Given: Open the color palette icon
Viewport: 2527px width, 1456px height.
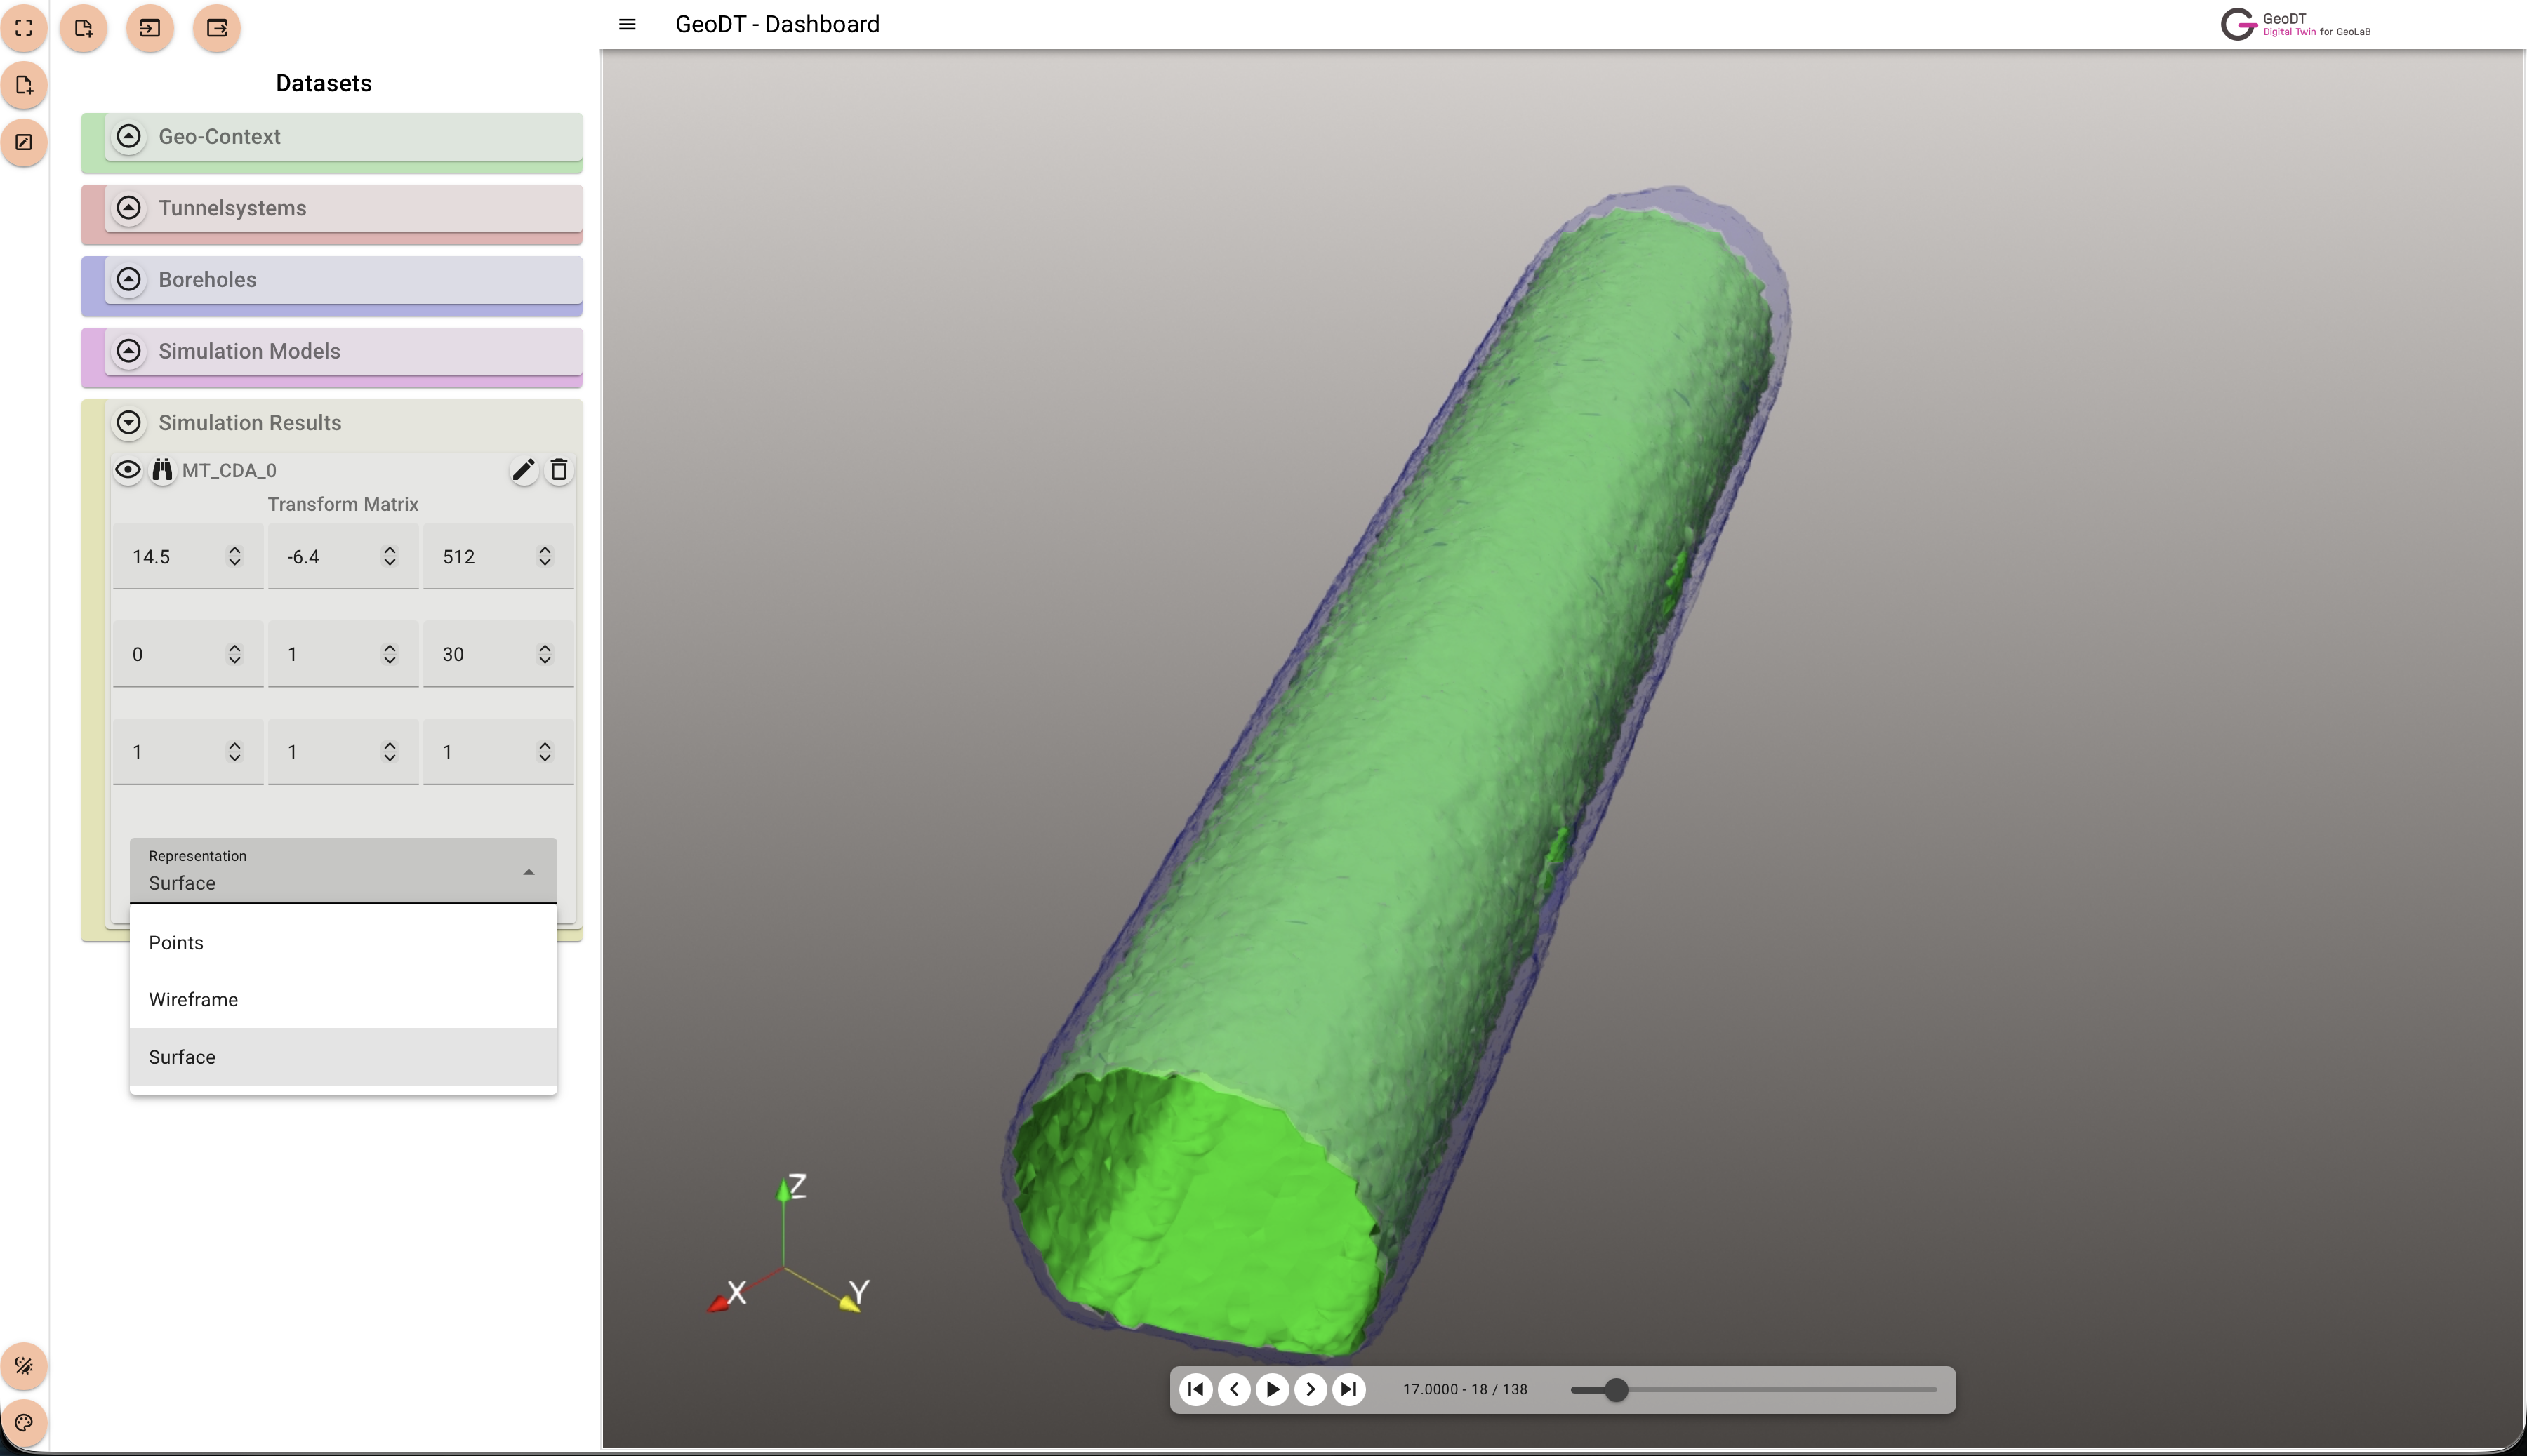Looking at the screenshot, I should [x=24, y=1422].
